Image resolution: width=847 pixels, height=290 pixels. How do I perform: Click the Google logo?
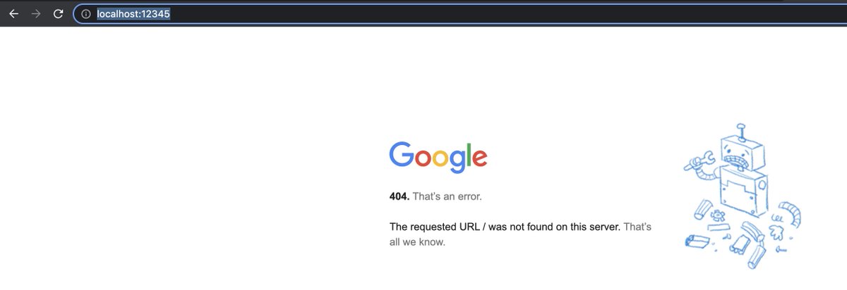tap(438, 158)
